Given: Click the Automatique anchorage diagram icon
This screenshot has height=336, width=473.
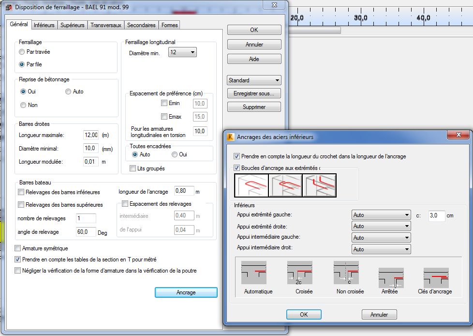Looking at the screenshot, I should point(254,273).
